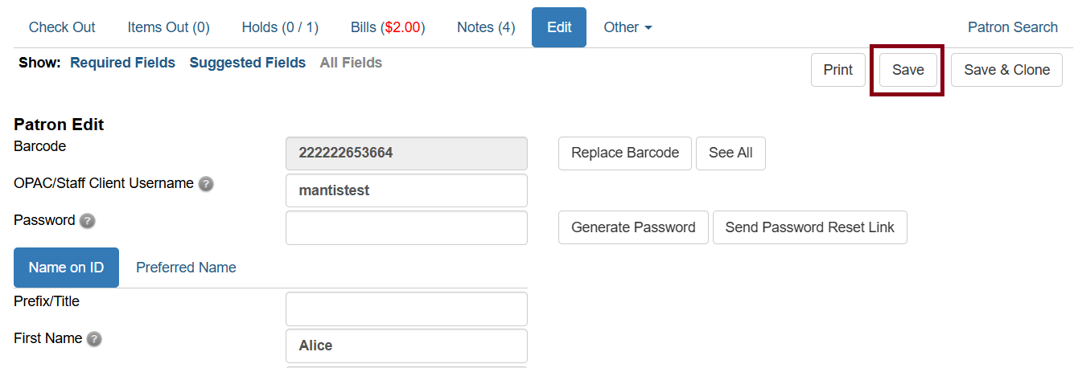Viewport: 1078px width, 368px height.
Task: Expand the Other dropdown menu
Action: [x=627, y=27]
